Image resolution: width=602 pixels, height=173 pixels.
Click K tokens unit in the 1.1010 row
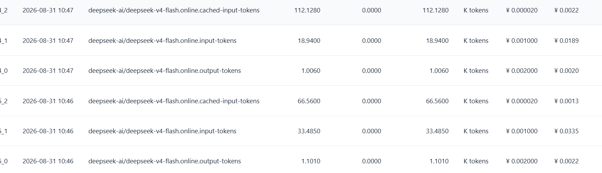[x=476, y=161]
